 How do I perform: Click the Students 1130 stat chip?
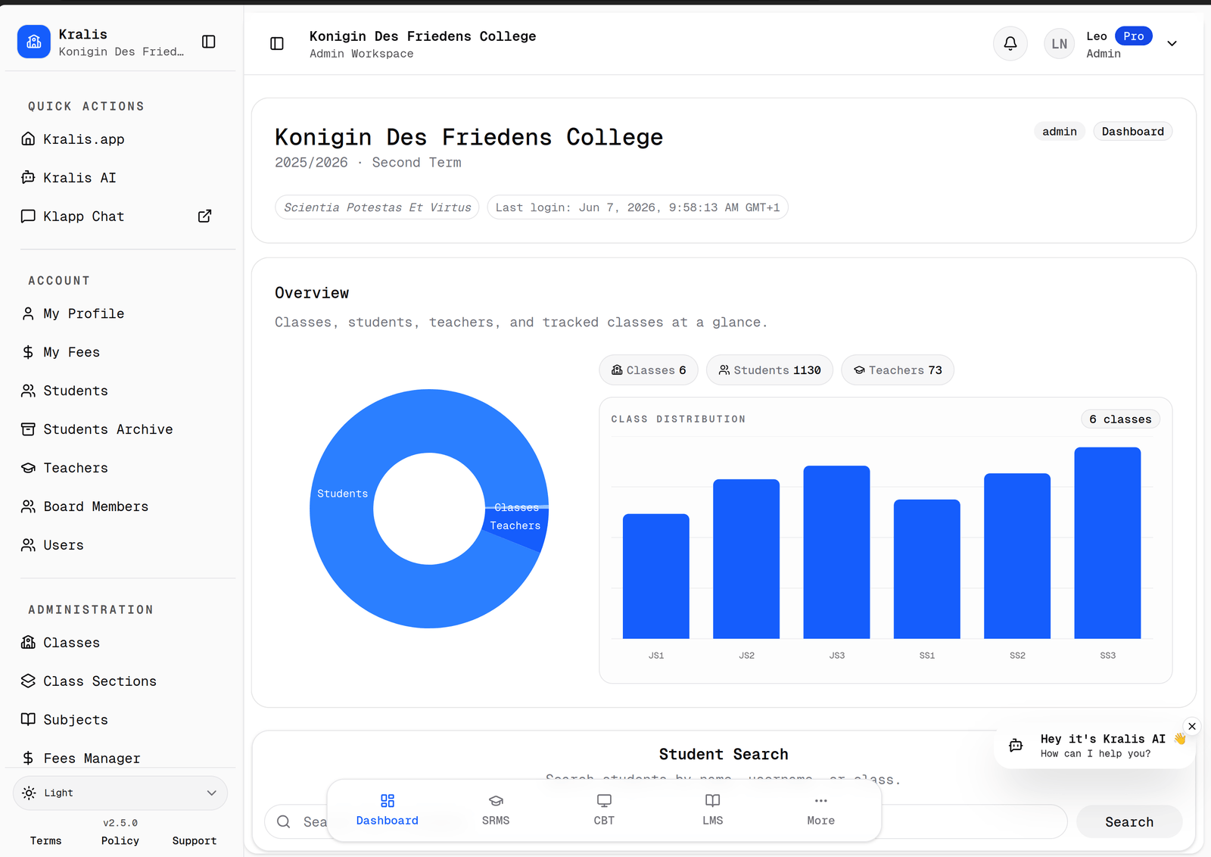tap(770, 370)
